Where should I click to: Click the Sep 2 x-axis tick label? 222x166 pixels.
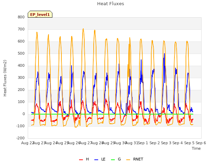click(154, 143)
